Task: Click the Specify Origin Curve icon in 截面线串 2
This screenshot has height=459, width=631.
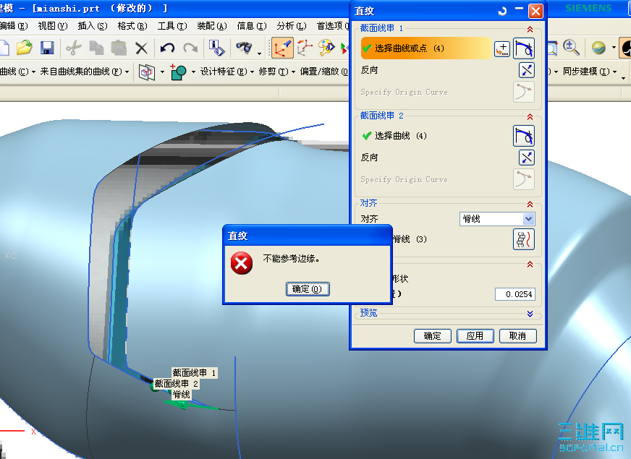Action: coord(523,179)
